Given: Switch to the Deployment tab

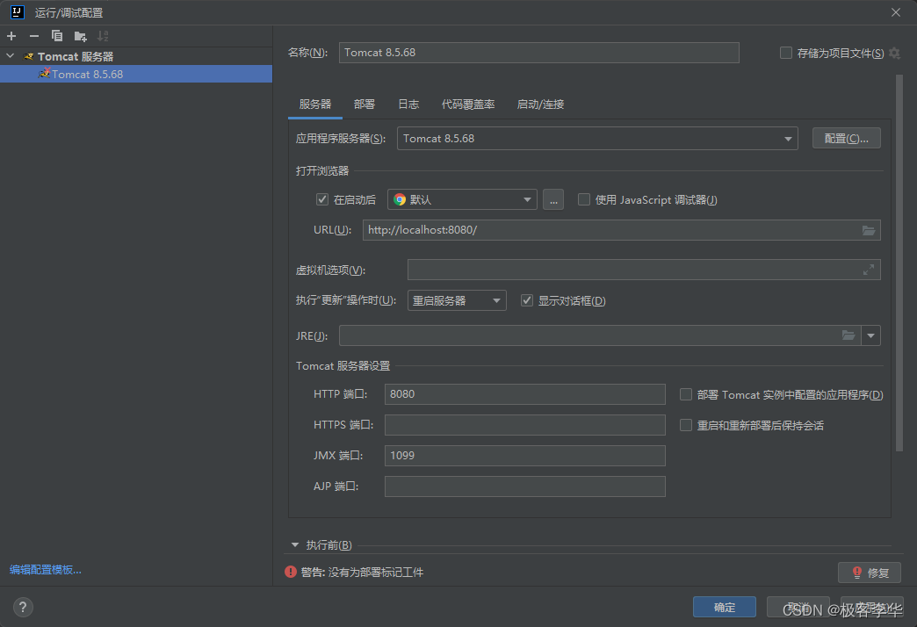Looking at the screenshot, I should point(365,104).
